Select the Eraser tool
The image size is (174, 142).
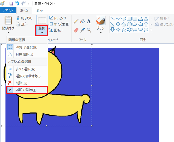[76, 30]
